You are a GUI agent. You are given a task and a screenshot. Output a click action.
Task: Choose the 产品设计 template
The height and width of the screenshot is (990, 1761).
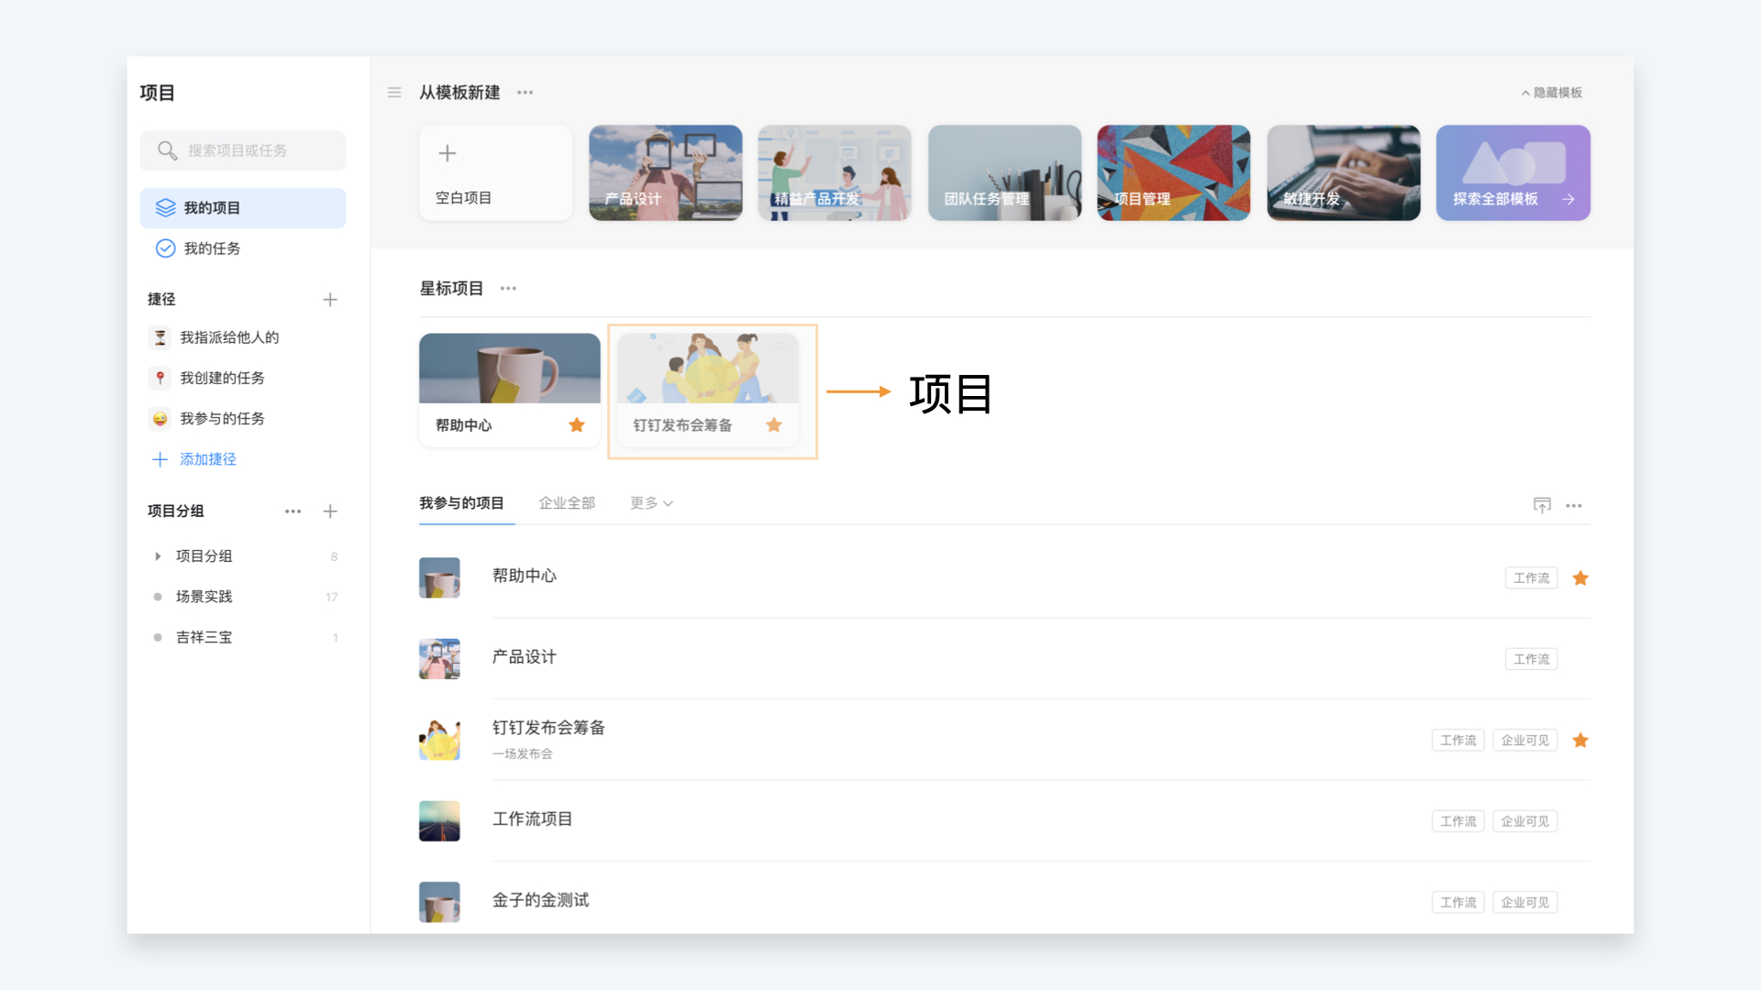pos(665,172)
